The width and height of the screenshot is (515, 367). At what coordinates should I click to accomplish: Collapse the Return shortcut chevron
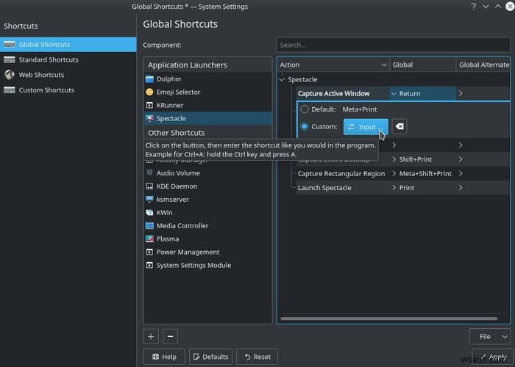coord(394,94)
